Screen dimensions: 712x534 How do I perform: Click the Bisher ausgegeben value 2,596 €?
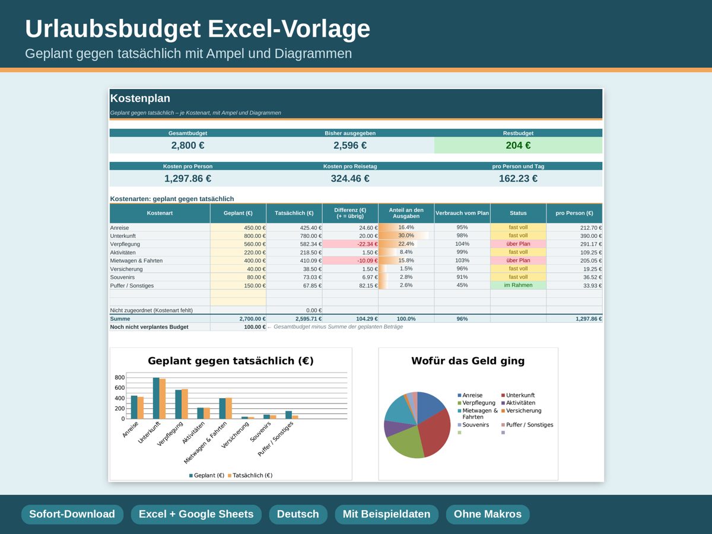pos(350,145)
